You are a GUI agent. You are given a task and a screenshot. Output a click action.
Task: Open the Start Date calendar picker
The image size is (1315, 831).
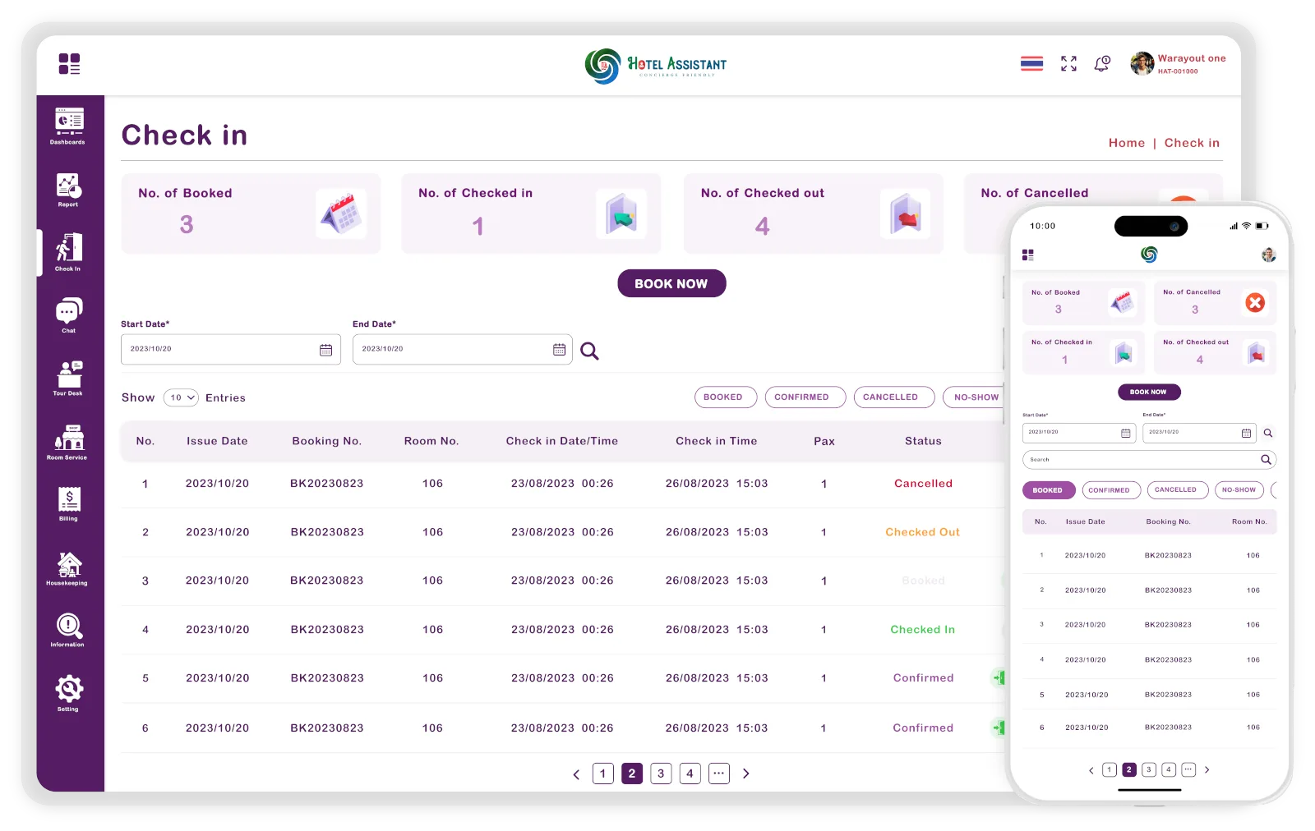pyautogui.click(x=325, y=350)
